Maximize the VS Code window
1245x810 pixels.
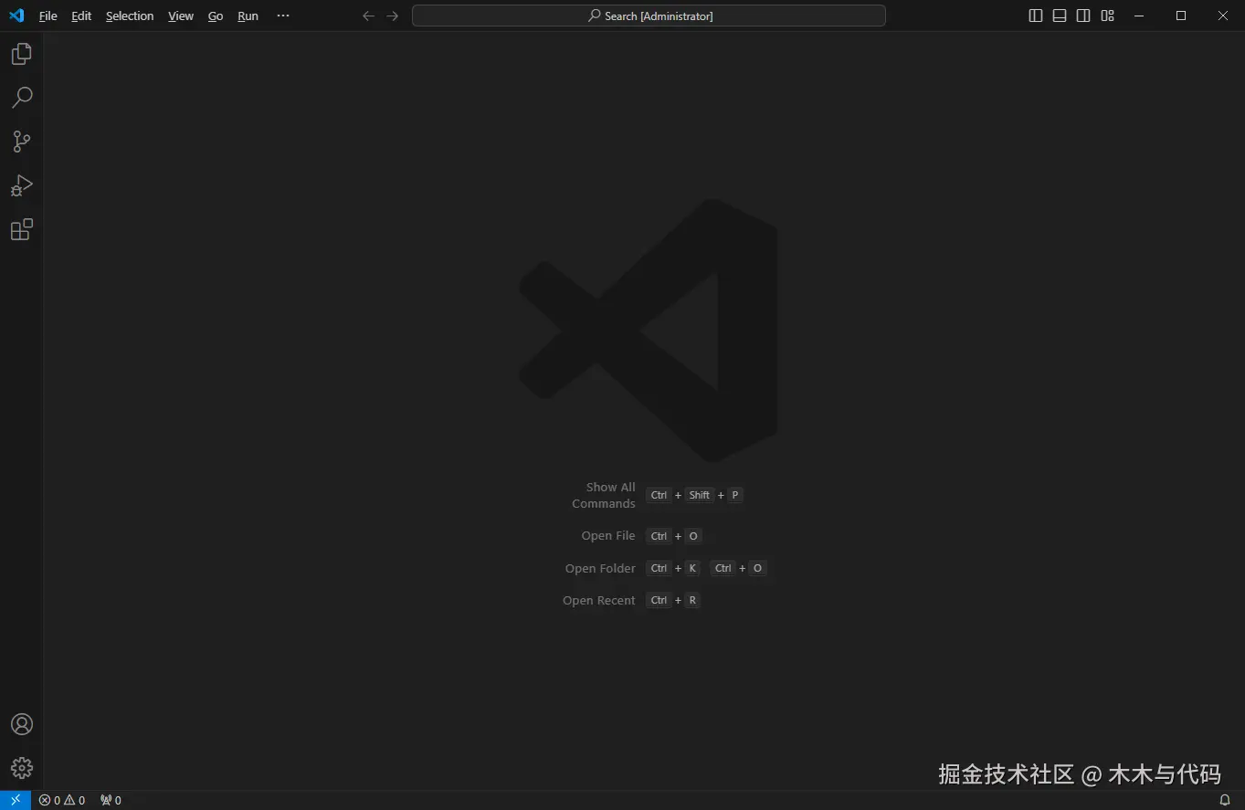coord(1181,16)
